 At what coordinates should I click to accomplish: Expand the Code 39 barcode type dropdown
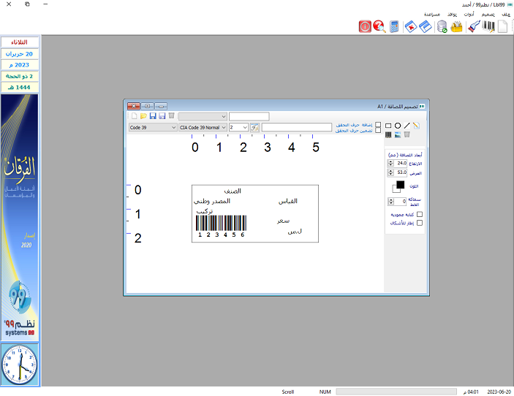coord(173,127)
